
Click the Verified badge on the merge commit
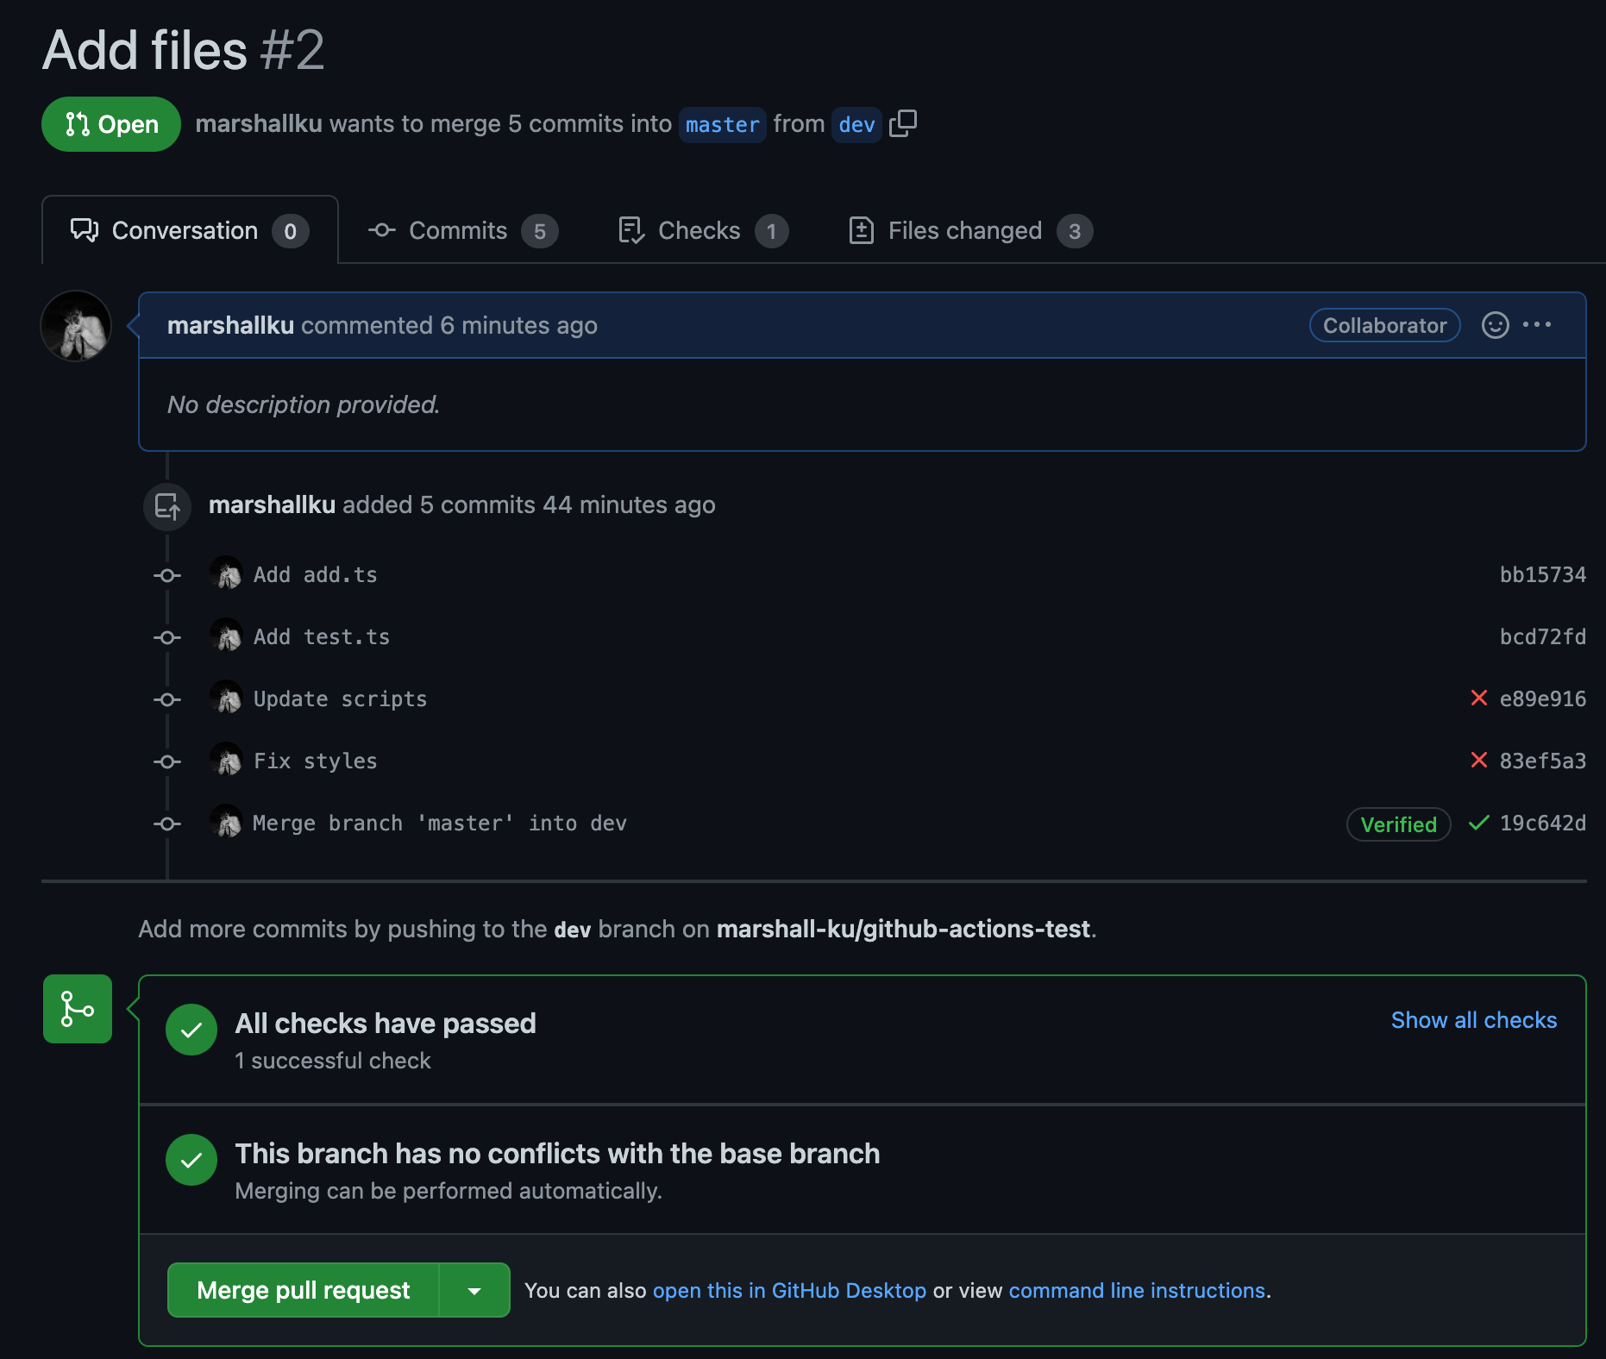1397,824
